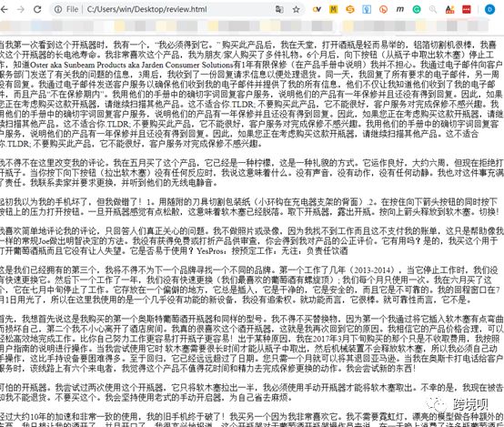Open the red dots password extension
Viewport: 504px width, 427px height.
click(467, 9)
